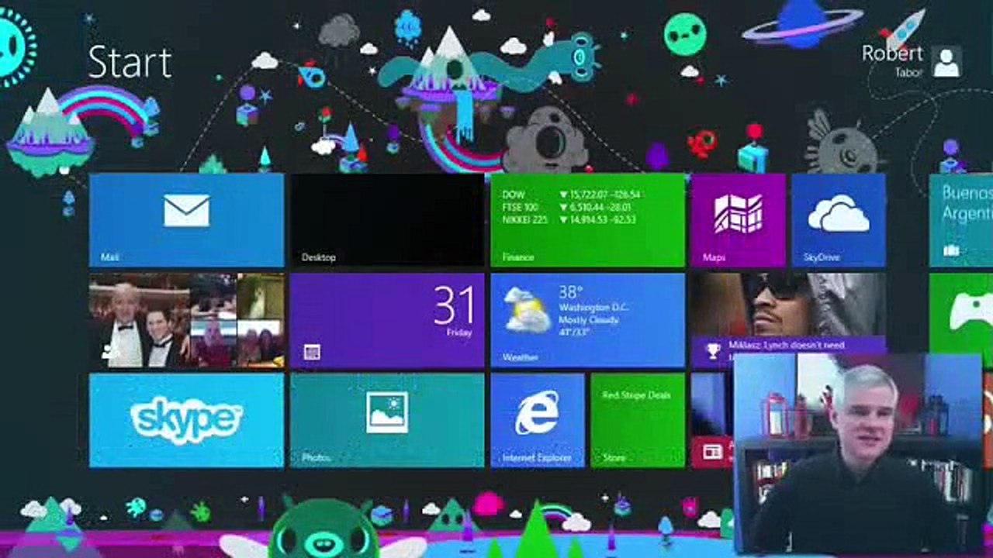Click the trophy icon on Sports tile

[713, 351]
